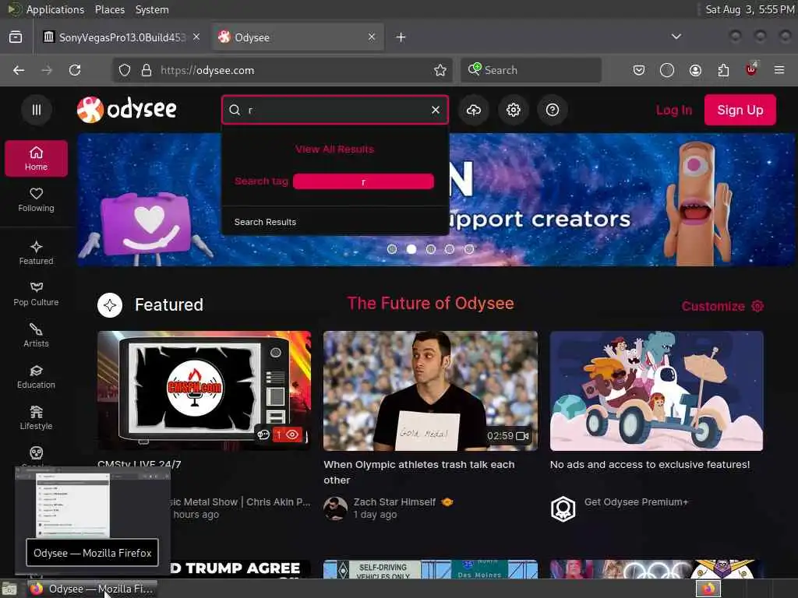
Task: Open the help question mark icon
Action: coord(553,110)
